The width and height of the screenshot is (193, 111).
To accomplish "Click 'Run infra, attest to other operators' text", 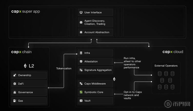I will coord(132,63).
